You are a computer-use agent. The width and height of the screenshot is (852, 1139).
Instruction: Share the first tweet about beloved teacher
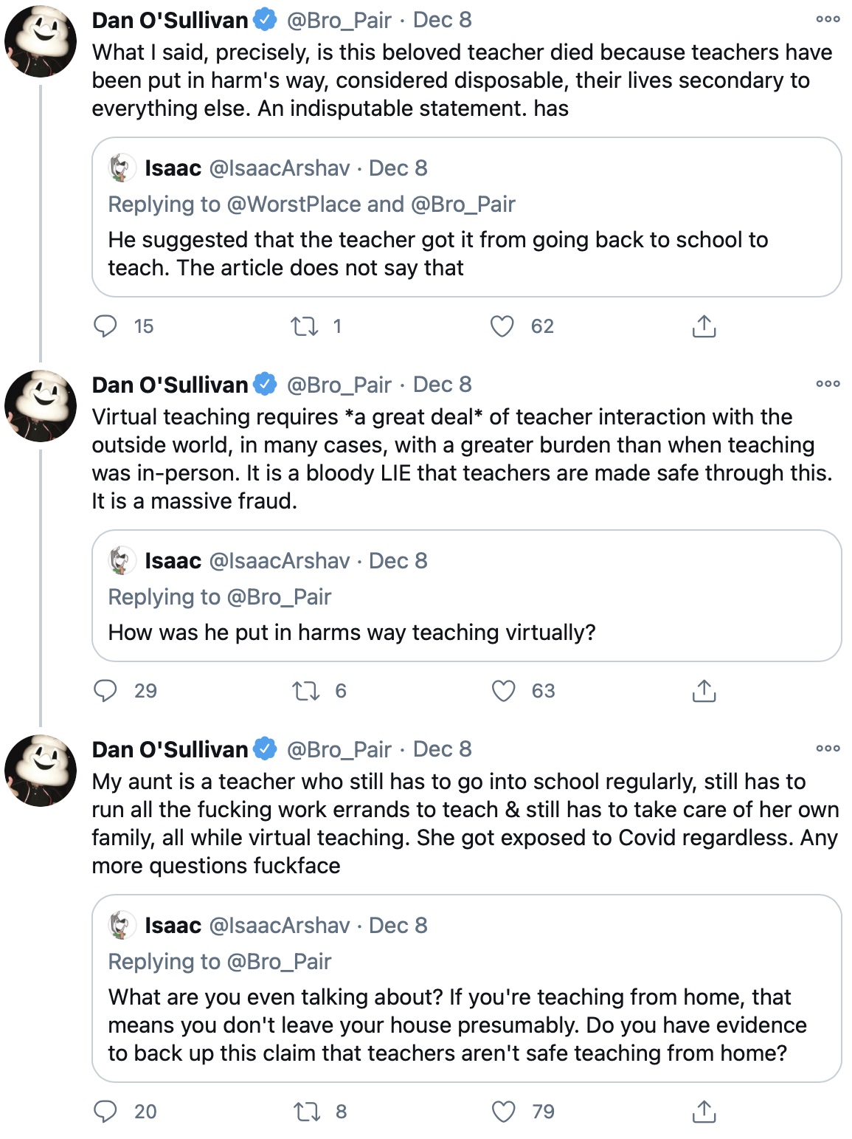tap(704, 326)
